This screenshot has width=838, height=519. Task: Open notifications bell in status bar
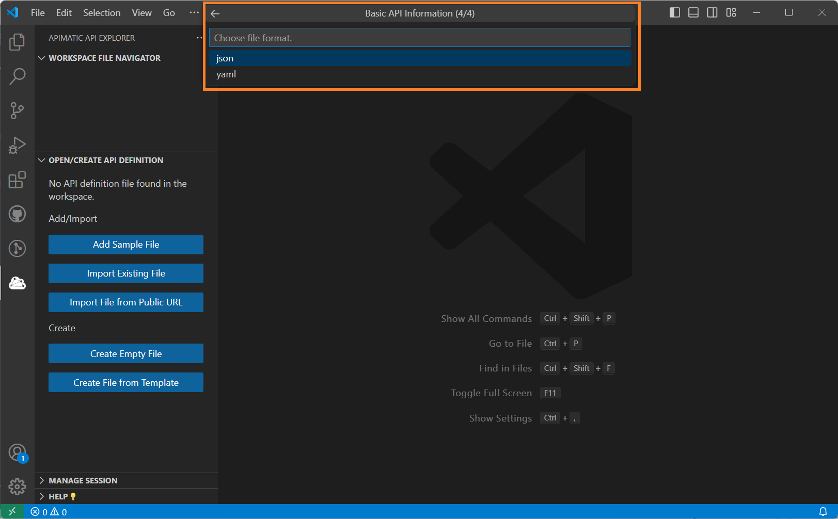(x=823, y=512)
